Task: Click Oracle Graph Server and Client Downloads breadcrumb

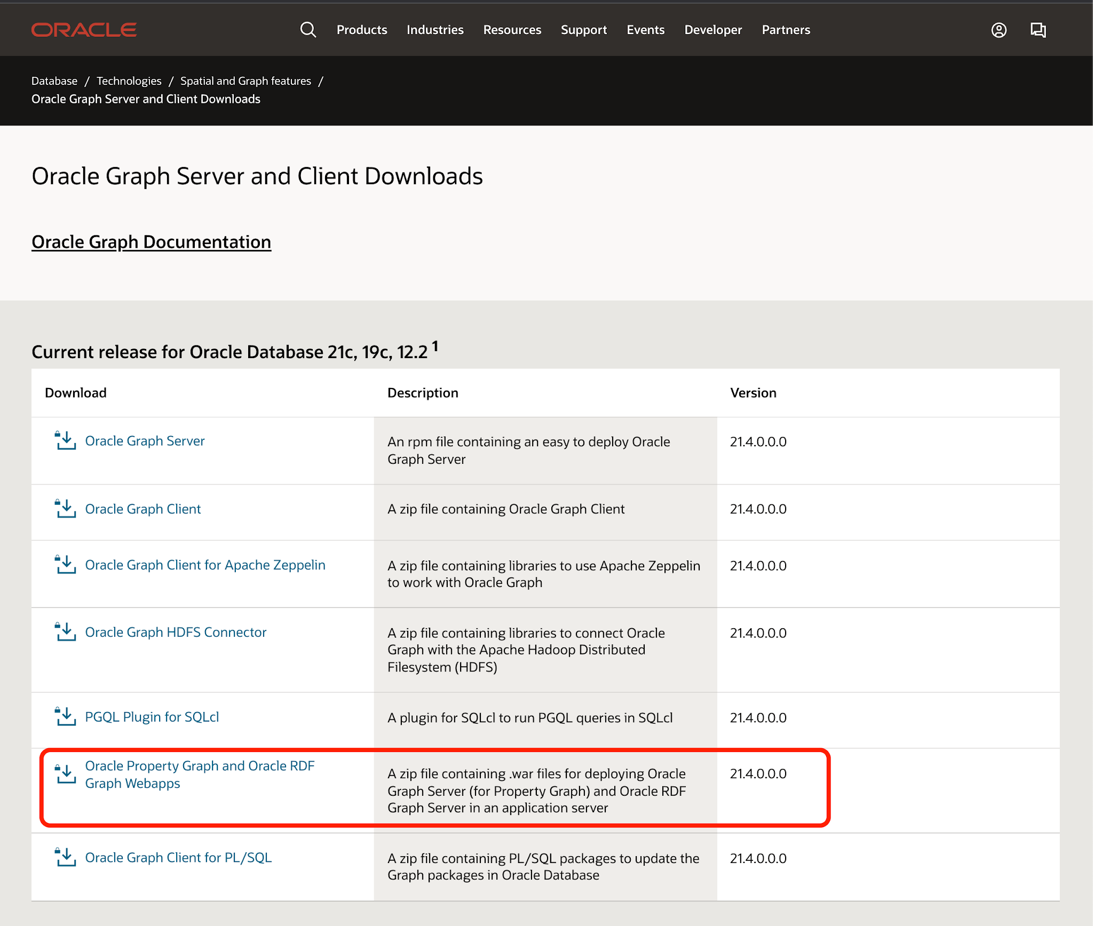Action: [x=146, y=99]
